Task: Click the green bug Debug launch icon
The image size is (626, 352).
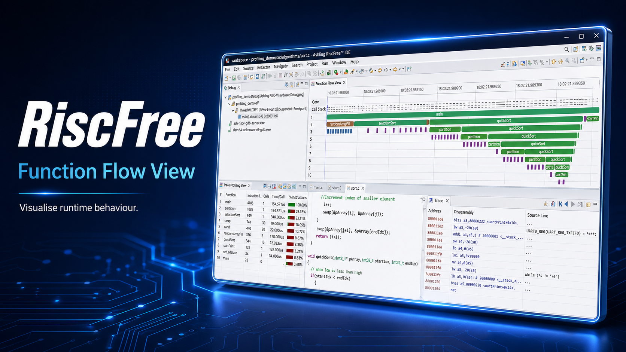Action: pyautogui.click(x=336, y=72)
